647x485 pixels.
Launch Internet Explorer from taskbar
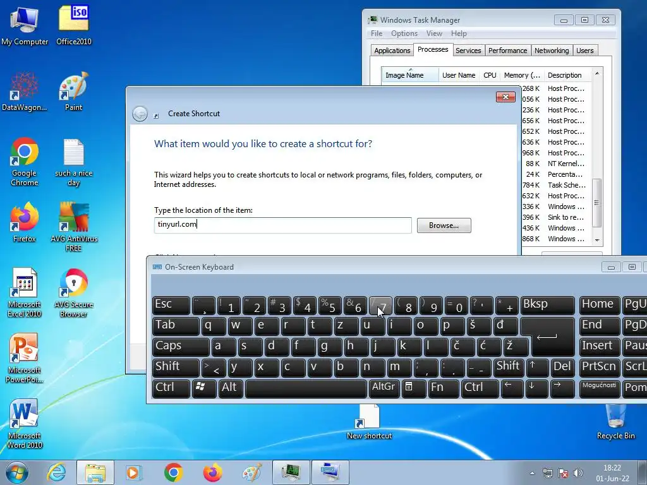click(x=56, y=472)
